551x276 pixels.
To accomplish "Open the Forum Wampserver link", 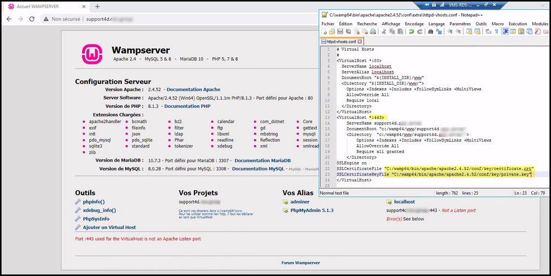I will pos(300,263).
